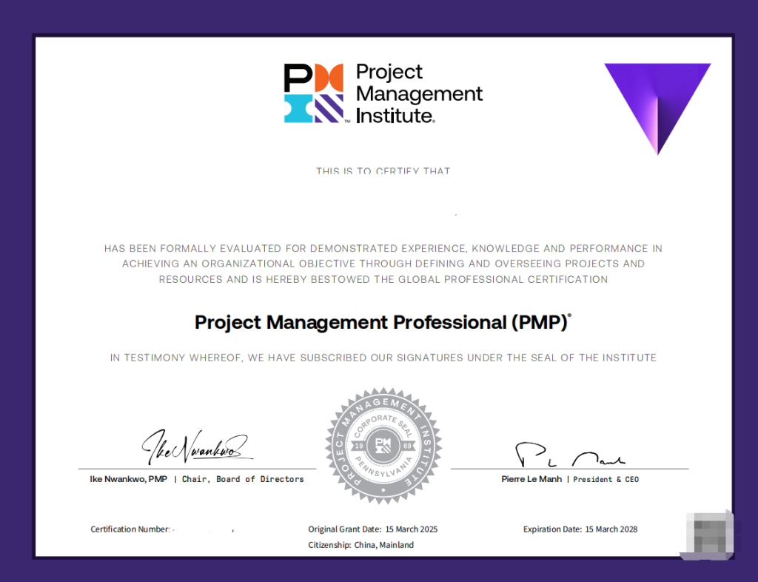758x582 pixels.
Task: Click the "Citizenship: China, Mainland" line
Action: [x=361, y=545]
